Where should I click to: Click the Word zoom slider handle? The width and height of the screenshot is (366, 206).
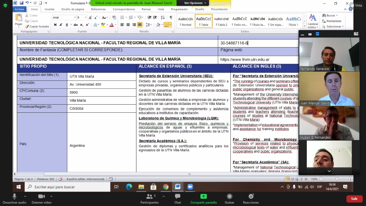[337, 179]
